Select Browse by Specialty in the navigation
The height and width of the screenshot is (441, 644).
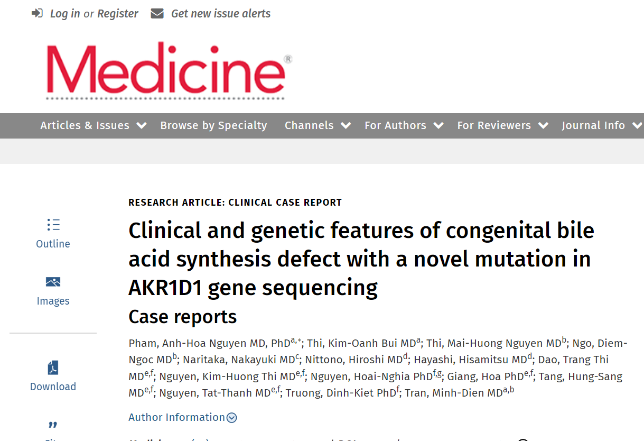(213, 125)
